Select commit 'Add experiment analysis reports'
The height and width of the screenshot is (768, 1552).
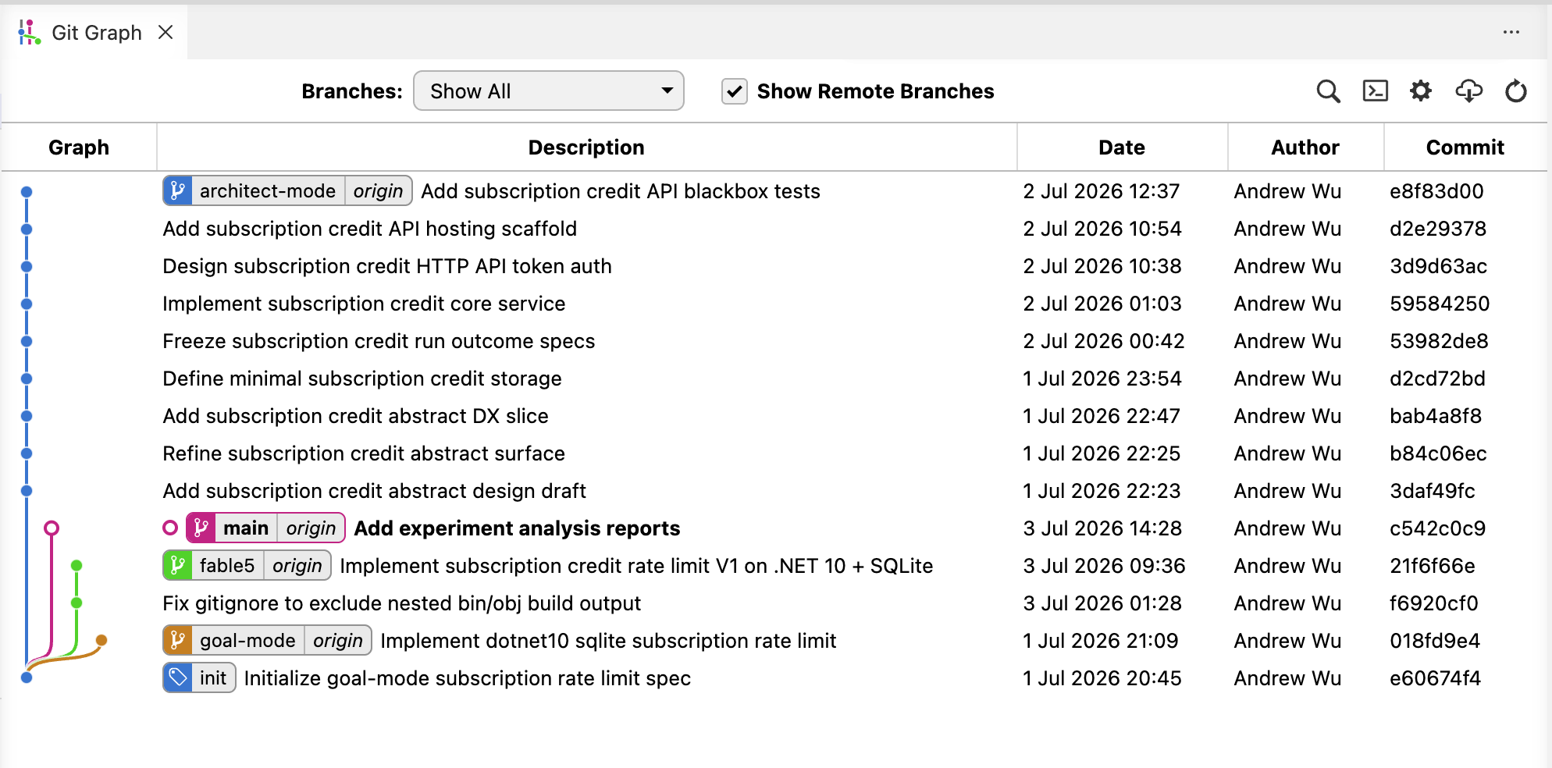point(517,528)
